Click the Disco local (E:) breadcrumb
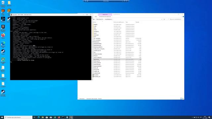This screenshot has width=212, height=119. (100, 19)
